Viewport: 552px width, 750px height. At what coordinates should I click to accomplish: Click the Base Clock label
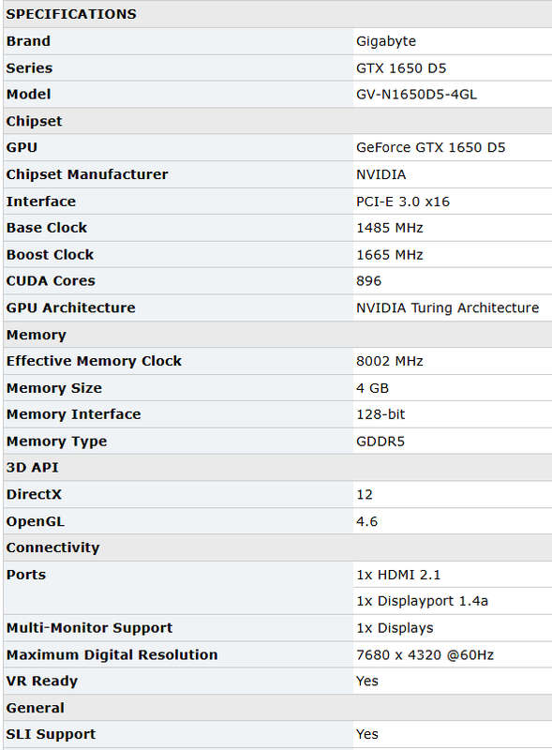(x=47, y=228)
